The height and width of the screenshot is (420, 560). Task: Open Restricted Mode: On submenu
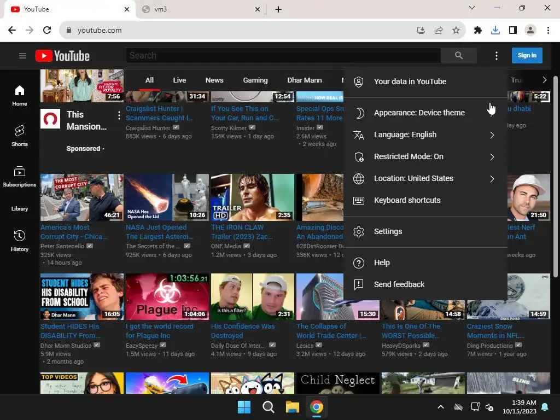425,157
